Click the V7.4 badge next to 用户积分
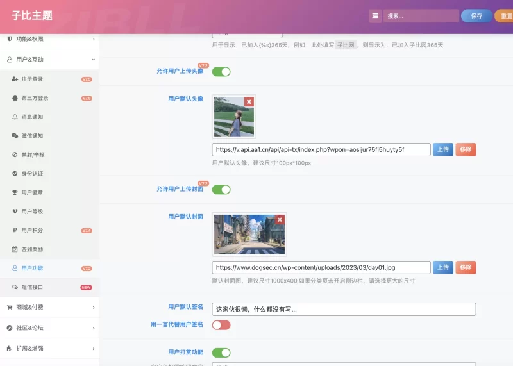The height and width of the screenshot is (366, 513). click(87, 231)
